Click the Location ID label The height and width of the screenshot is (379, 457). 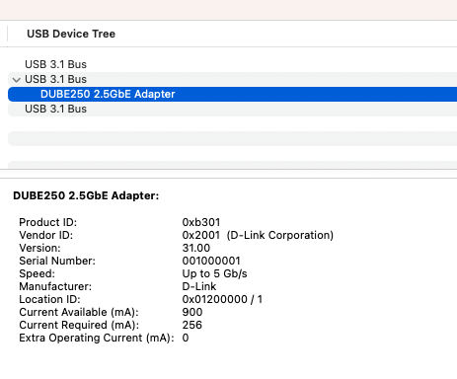coord(49,299)
